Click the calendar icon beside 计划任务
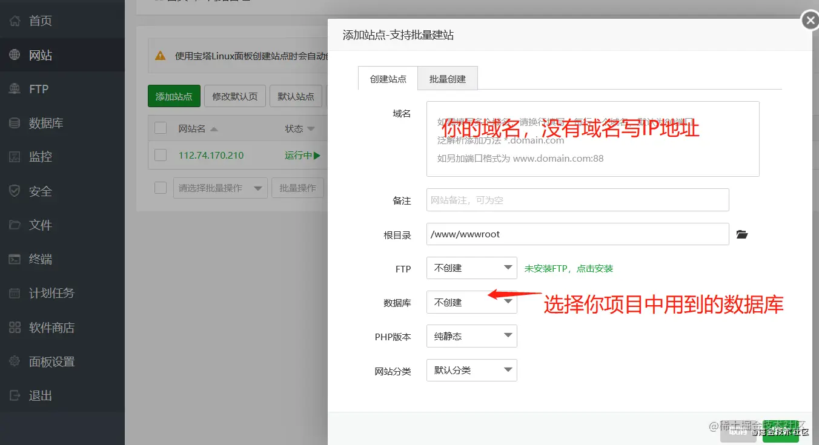Screen dimensions: 819x445 [x=15, y=293]
